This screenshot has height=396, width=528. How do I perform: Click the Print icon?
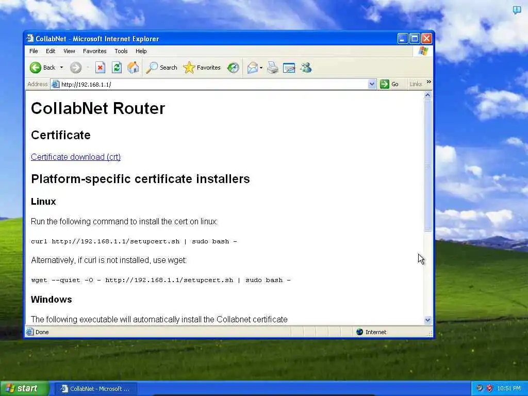coord(273,68)
